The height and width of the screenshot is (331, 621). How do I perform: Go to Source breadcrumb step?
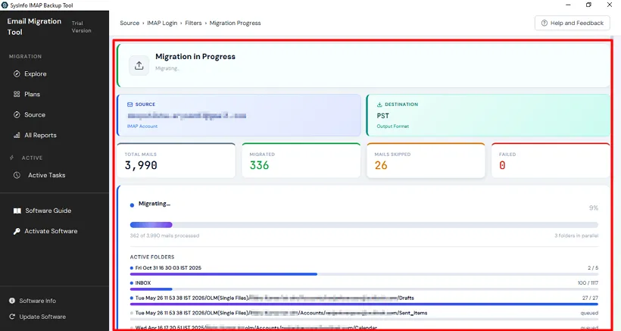coord(130,23)
